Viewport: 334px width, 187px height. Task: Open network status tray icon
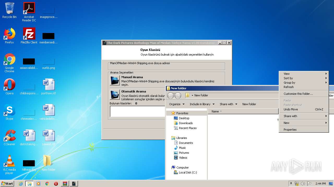(297, 184)
